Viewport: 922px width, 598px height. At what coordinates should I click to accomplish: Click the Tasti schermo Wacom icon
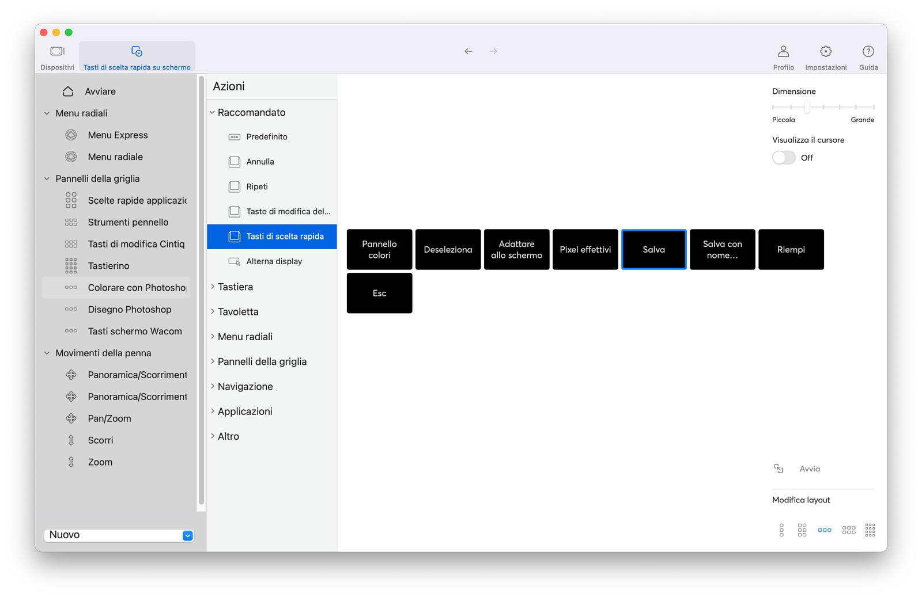click(71, 331)
